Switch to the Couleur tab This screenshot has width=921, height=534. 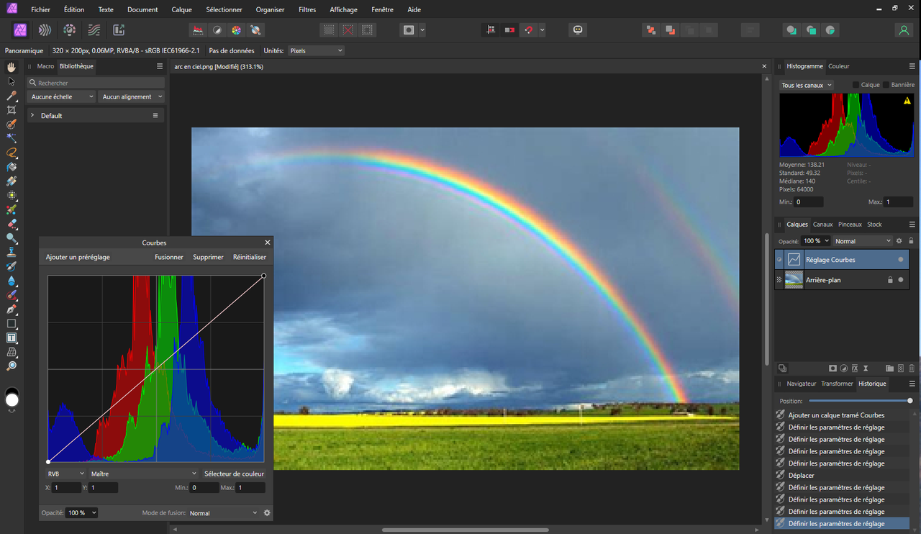coord(838,66)
